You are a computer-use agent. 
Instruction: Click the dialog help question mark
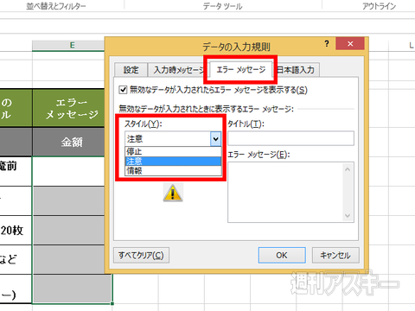click(327, 44)
